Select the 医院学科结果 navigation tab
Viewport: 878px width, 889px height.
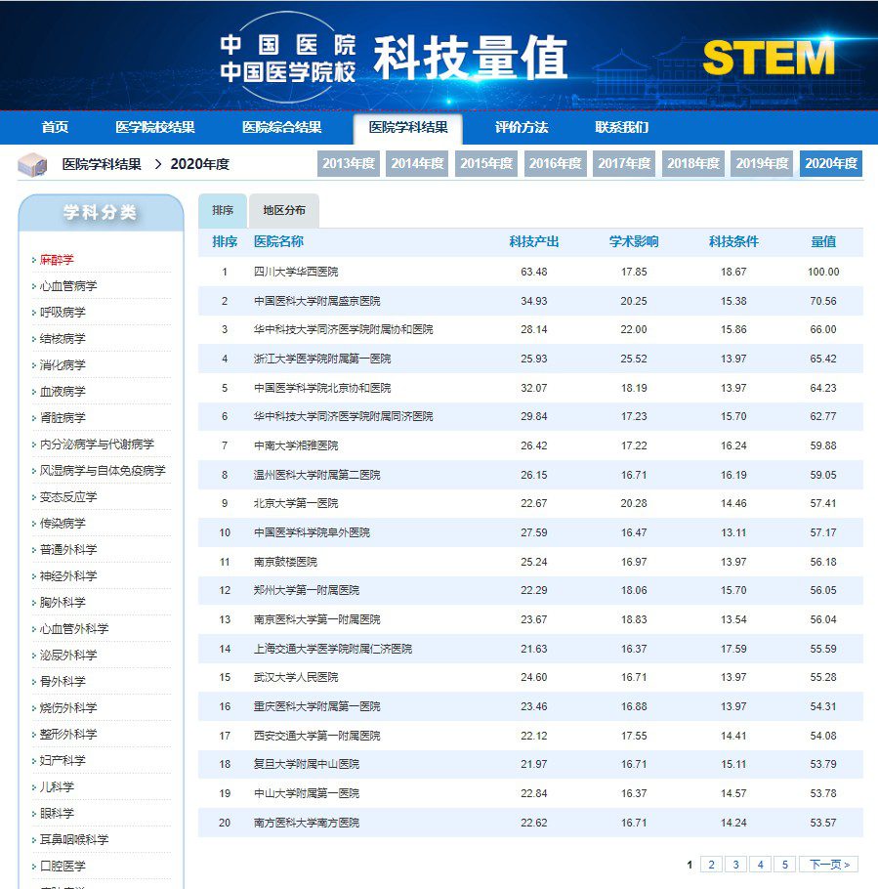pos(408,128)
